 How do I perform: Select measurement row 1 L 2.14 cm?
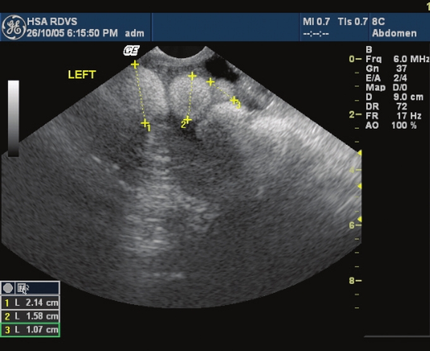[30, 303]
